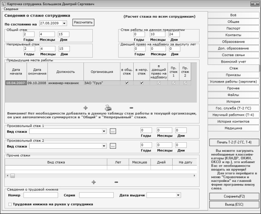Click the plus icon under Прочие стажи table
This screenshot has width=261, height=214.
(94, 182)
